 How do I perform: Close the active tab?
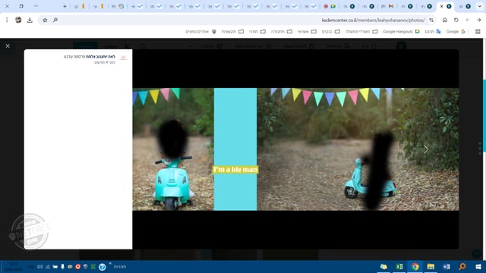point(442,6)
